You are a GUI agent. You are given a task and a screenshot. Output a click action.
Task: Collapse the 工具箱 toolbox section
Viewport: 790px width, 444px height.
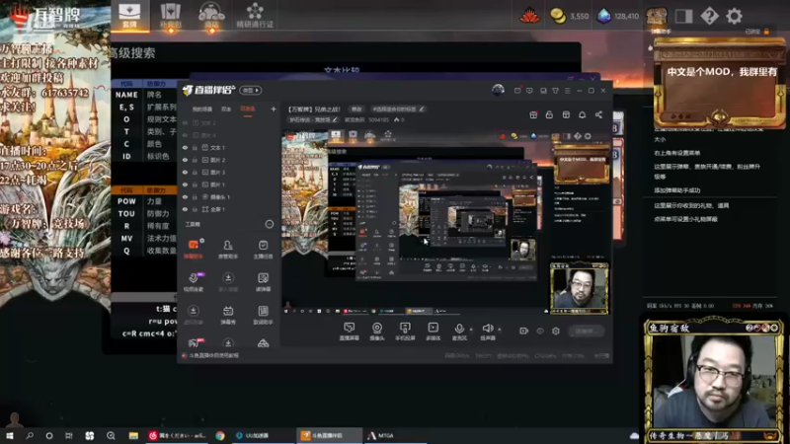pyautogui.click(x=269, y=224)
